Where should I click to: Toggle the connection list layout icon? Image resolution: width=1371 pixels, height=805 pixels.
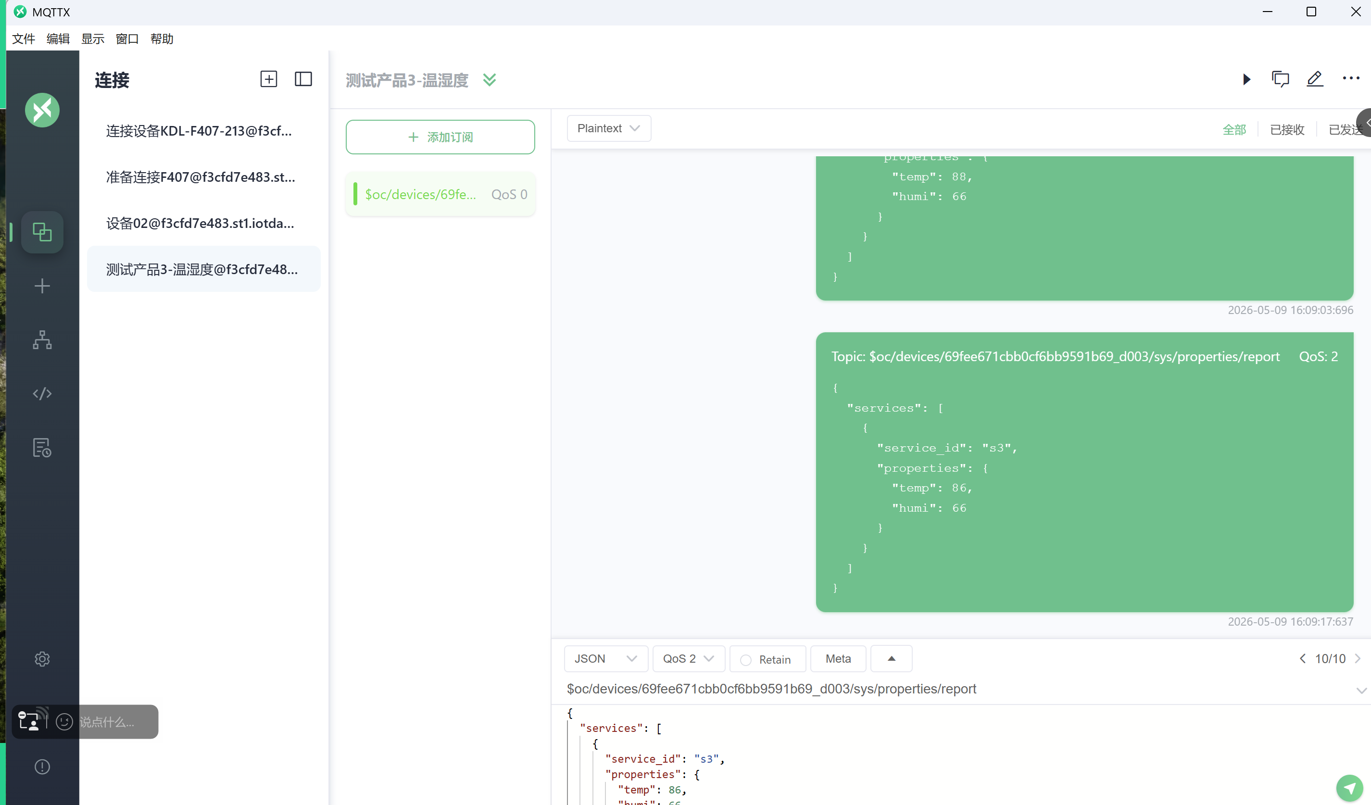(303, 79)
